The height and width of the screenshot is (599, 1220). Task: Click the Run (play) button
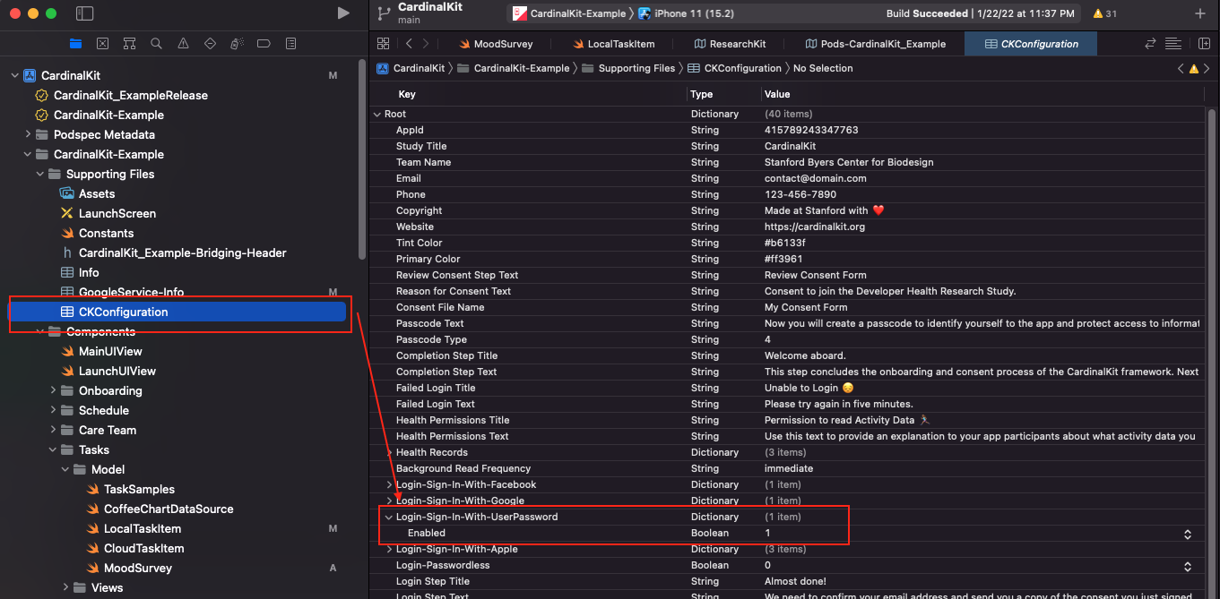coord(343,13)
